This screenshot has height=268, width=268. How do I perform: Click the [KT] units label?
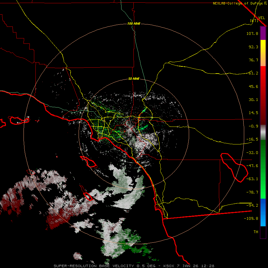254,21
